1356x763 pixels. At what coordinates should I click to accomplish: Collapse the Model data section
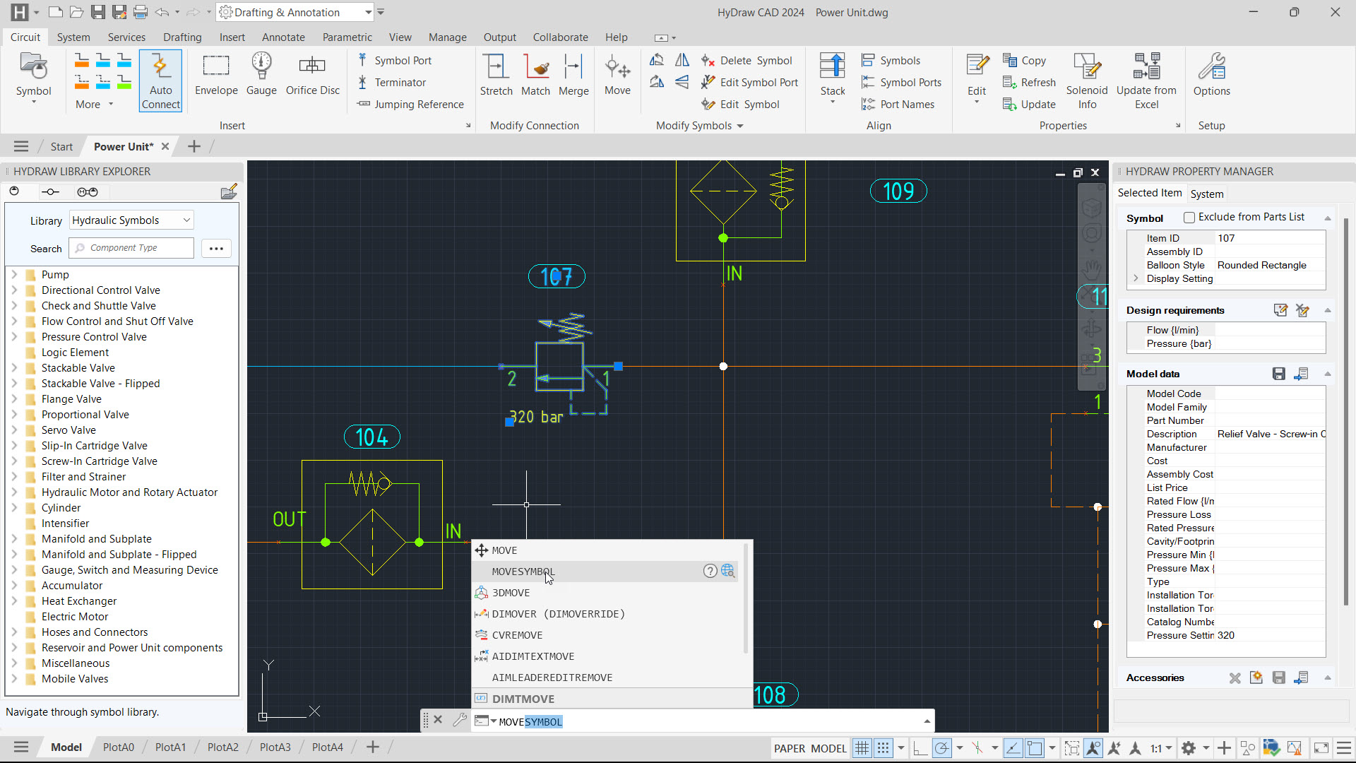[x=1327, y=374]
